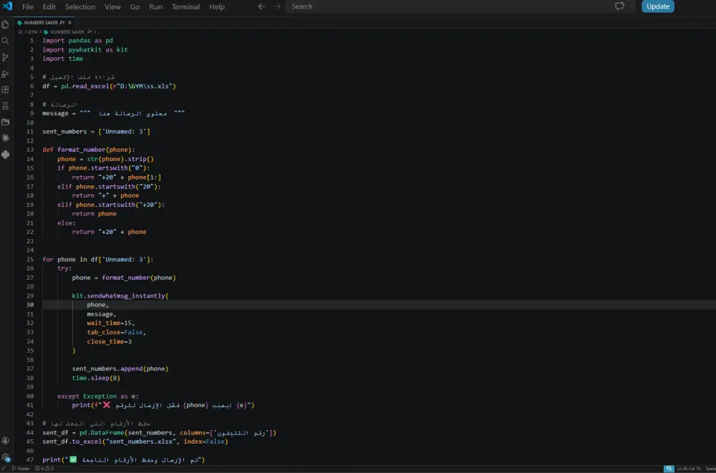
Task: Open the Go menu
Action: coord(135,6)
